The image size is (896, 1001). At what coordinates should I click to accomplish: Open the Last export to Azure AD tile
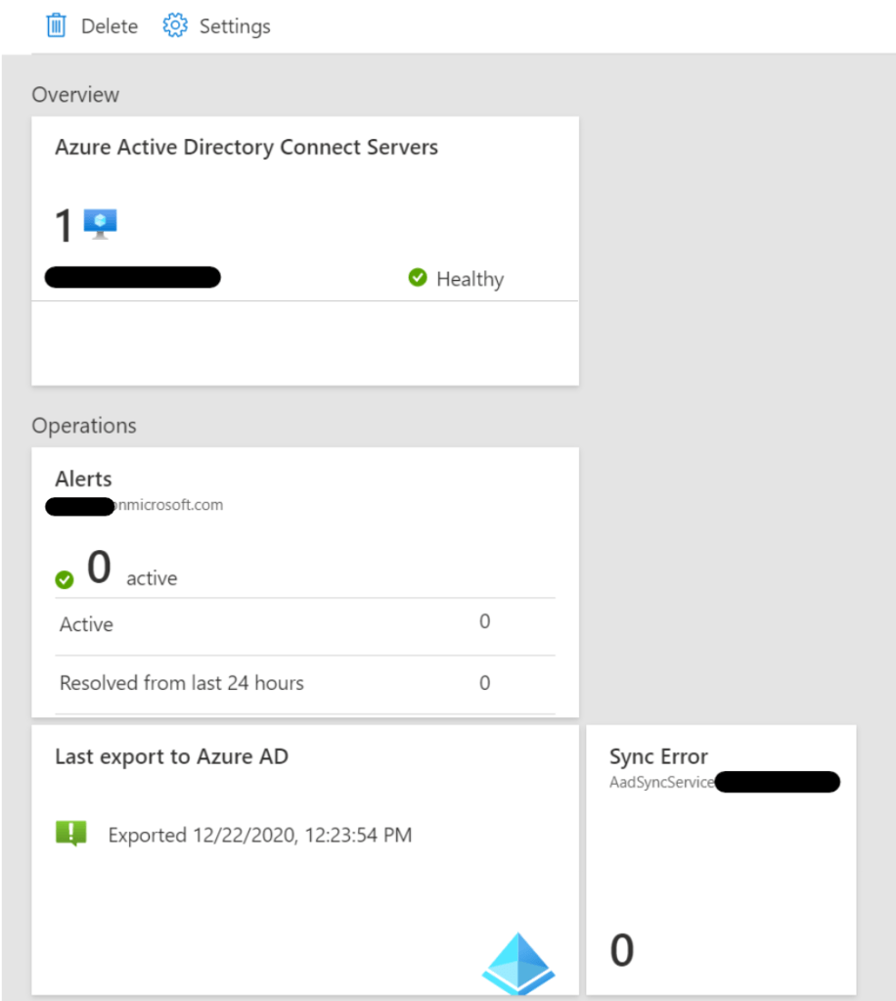pyautogui.click(x=171, y=756)
